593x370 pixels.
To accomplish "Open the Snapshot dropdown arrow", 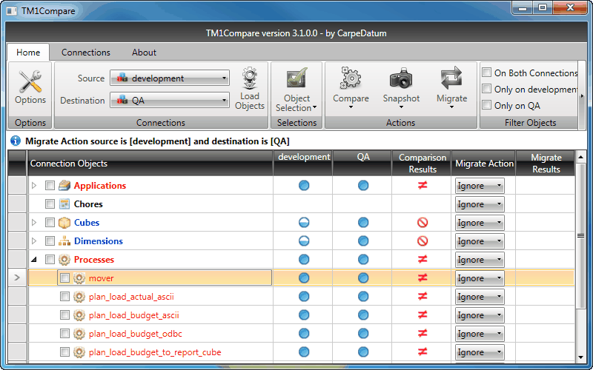I will click(x=401, y=107).
